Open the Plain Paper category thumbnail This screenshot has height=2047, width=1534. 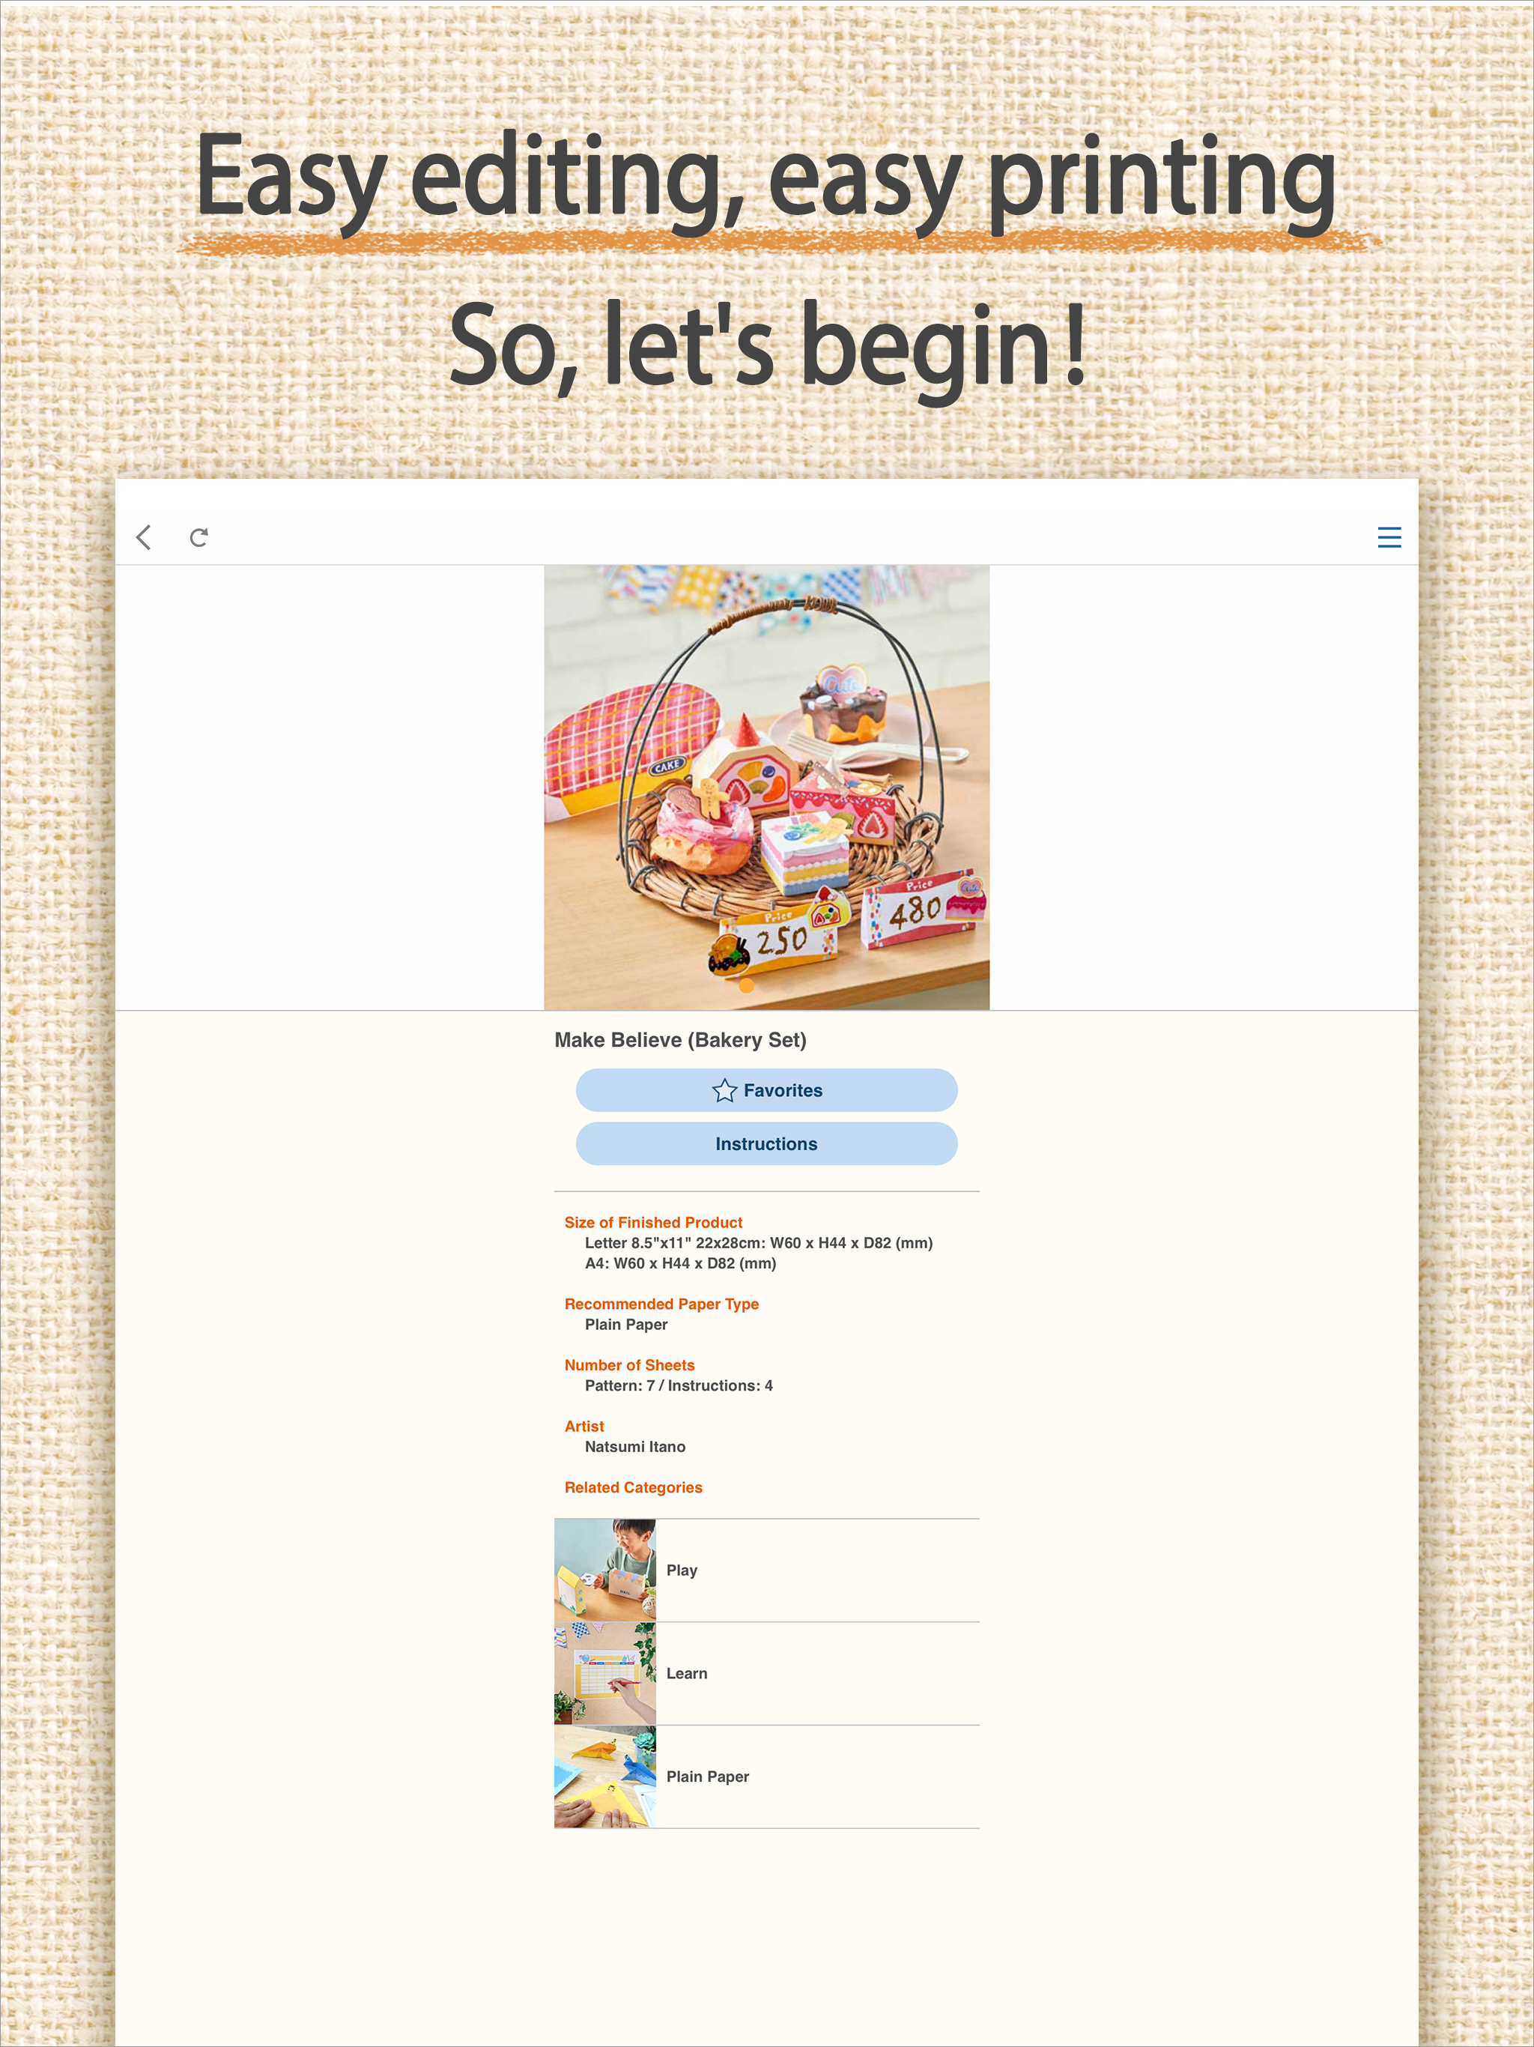605,1777
